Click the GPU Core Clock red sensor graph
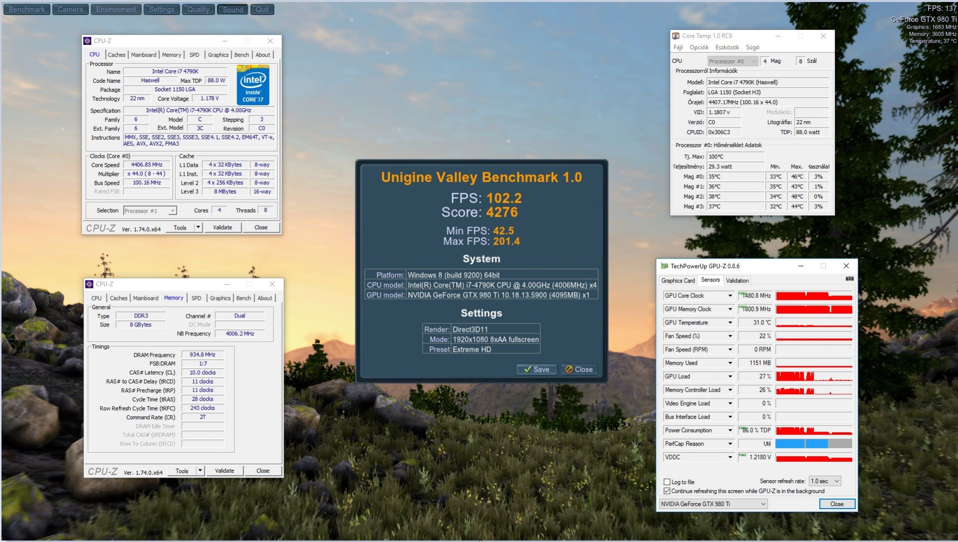Viewport: 958px width, 542px height. [814, 296]
